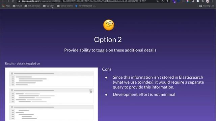Click the 'Results - details toggled on' label
The height and width of the screenshot is (121, 216).
23,64
